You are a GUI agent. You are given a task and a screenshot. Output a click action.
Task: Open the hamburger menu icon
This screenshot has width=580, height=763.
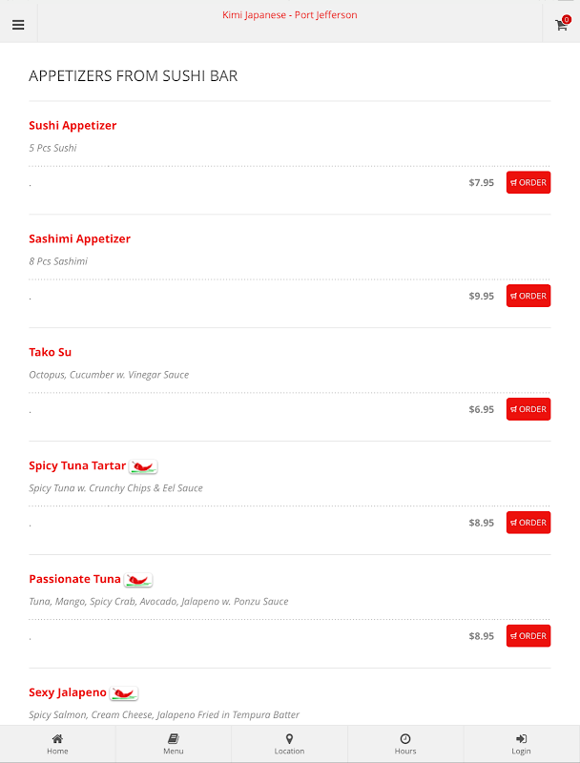(18, 25)
